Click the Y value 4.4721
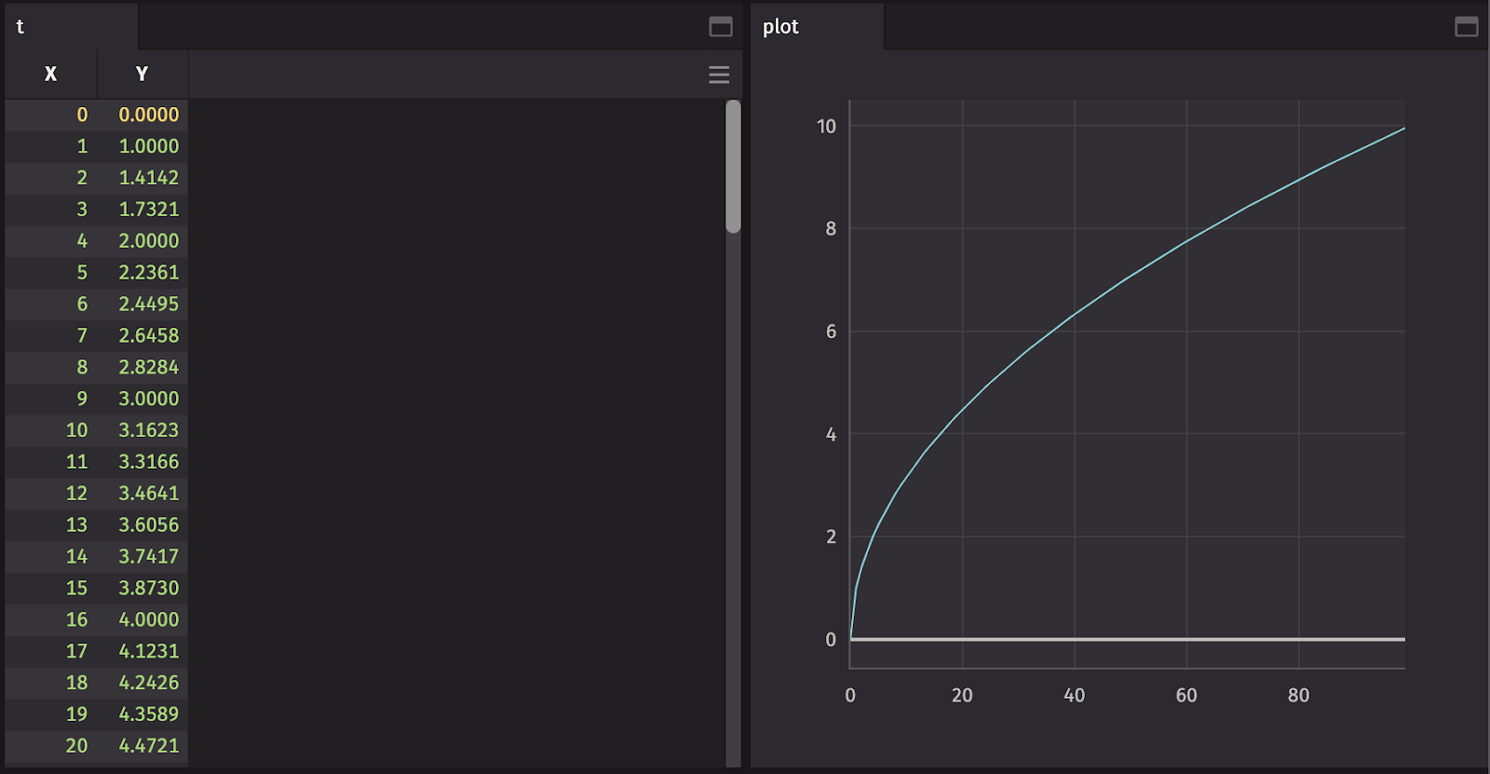 point(148,746)
